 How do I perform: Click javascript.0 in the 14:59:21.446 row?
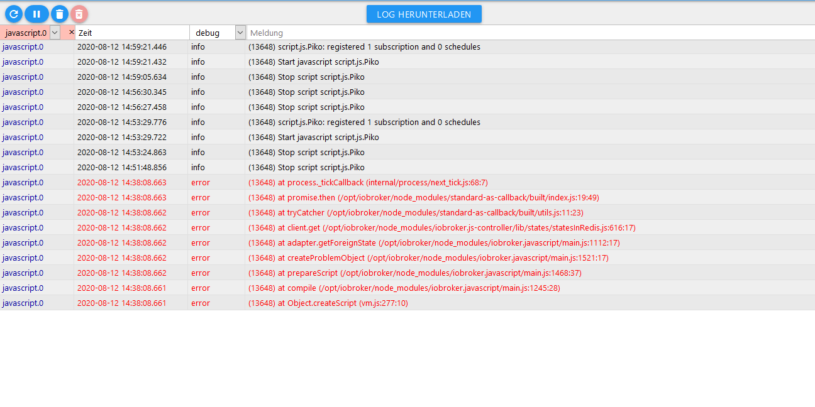coord(23,46)
